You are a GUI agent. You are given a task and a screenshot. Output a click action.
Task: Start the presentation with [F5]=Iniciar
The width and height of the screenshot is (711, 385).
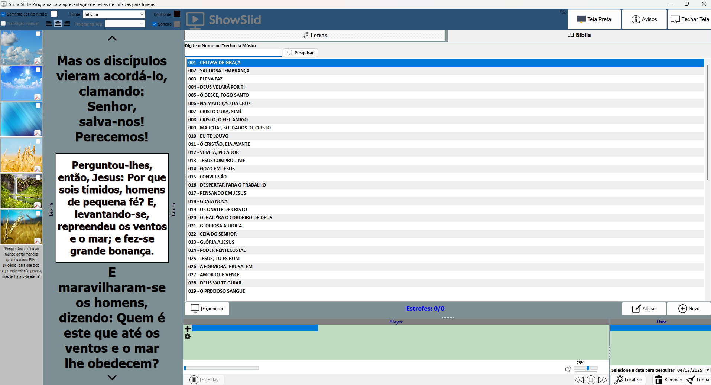click(207, 308)
